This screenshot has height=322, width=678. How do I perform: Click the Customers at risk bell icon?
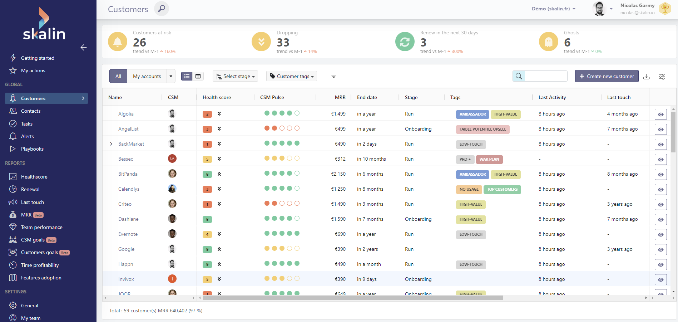(x=118, y=42)
